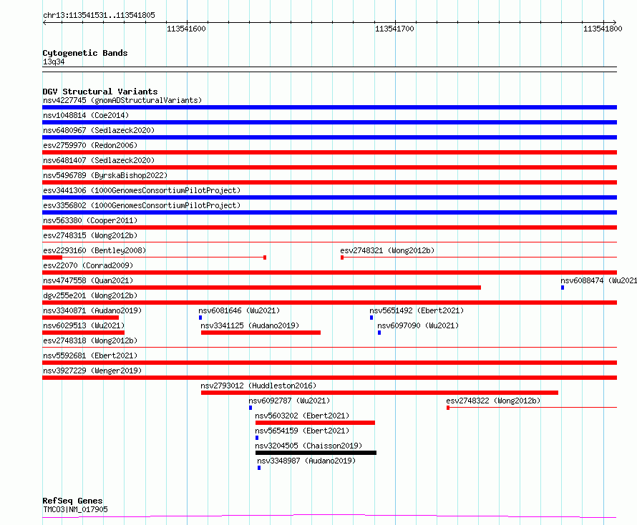The width and height of the screenshot is (637, 525).
Task: Click the black nsv3204505 variant bar
Action: [316, 453]
